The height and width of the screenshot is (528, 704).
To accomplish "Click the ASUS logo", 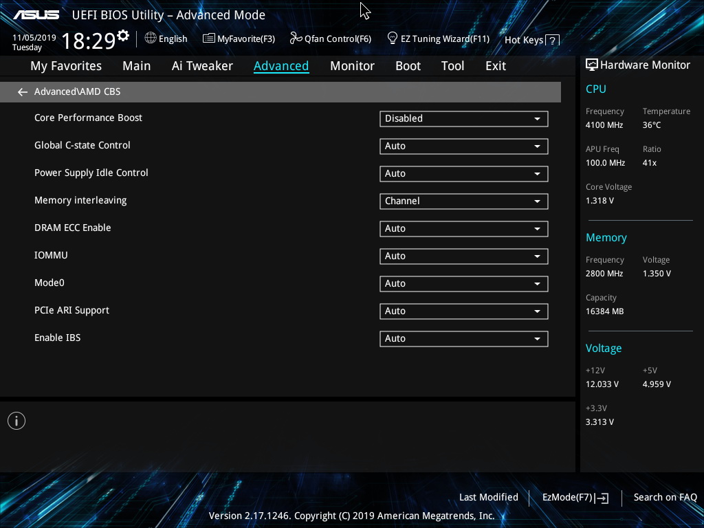I will [36, 15].
